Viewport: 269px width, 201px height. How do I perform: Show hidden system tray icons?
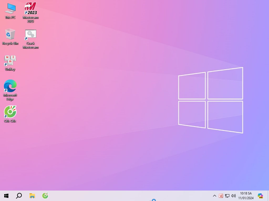[x=214, y=196]
